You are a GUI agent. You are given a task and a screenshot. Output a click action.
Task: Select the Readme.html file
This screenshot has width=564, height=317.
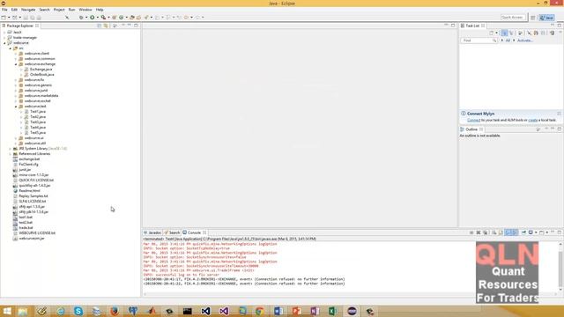tap(29, 191)
